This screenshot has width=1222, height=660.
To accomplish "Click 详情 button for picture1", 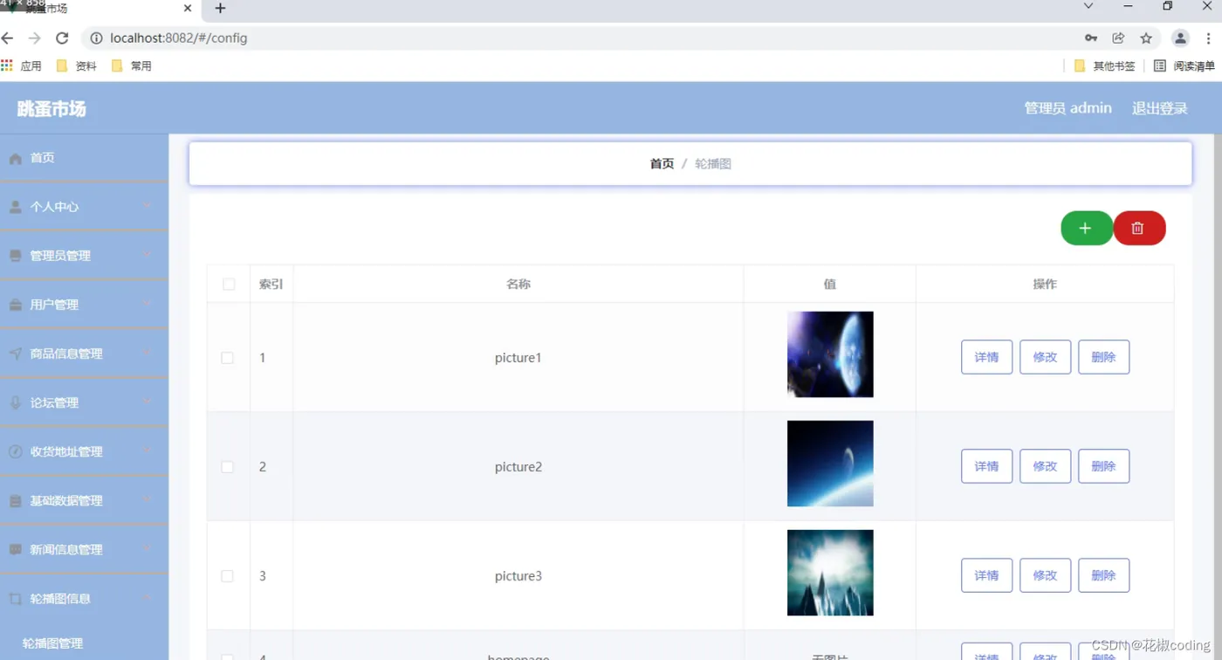I will click(x=987, y=357).
